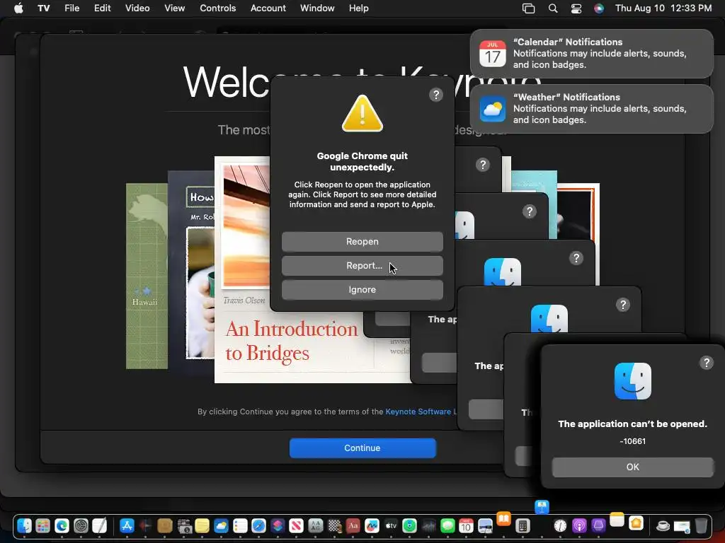725x543 pixels.
Task: Click "The application can't be opened." text
Action: click(x=632, y=424)
